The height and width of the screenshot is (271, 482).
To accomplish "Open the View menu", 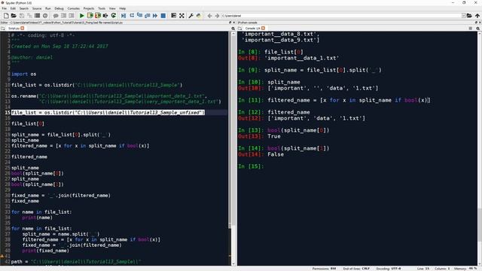I will pyautogui.click(x=112, y=8).
